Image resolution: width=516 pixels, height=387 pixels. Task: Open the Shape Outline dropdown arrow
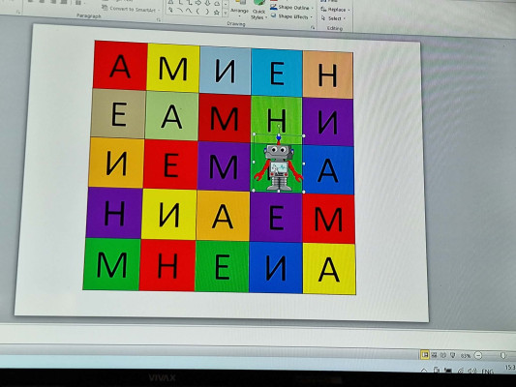coord(313,8)
